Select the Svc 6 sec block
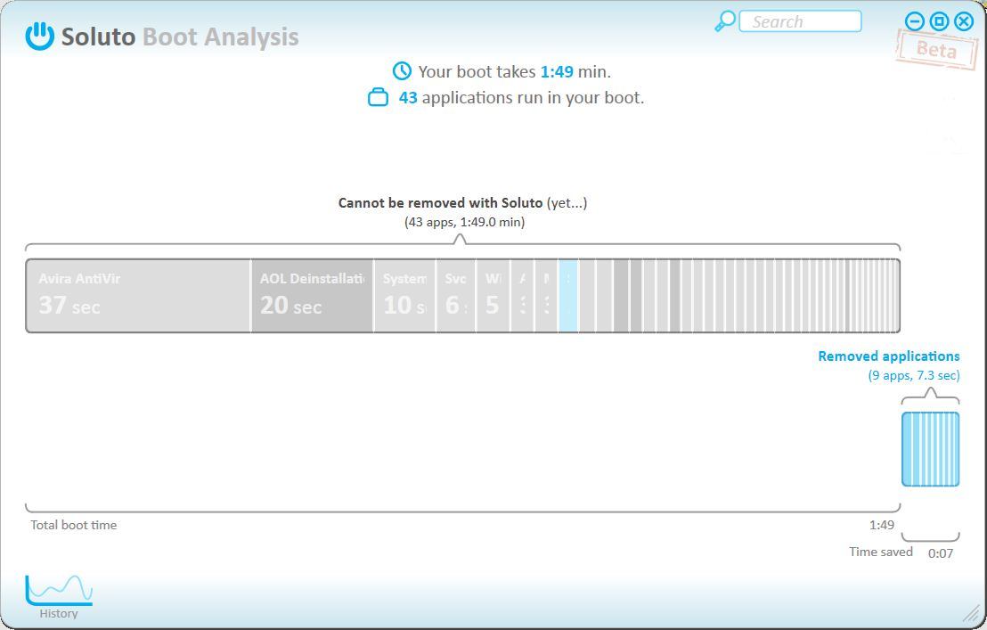 [456, 296]
